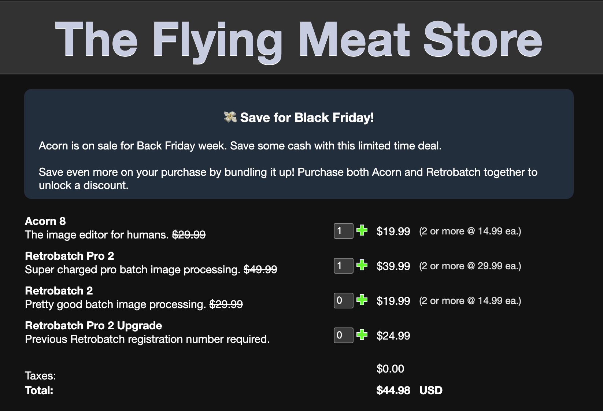The image size is (603, 411).
Task: Click the Retrobatch Pro 2 product name
Action: 69,256
